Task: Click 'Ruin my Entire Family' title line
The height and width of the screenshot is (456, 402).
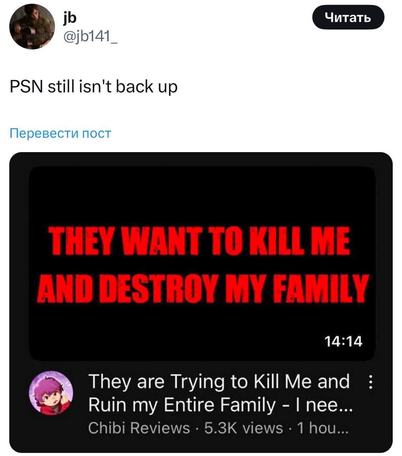Action: pos(182,405)
